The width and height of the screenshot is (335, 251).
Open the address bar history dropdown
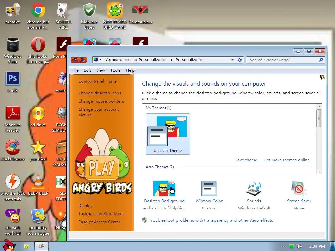click(232, 60)
